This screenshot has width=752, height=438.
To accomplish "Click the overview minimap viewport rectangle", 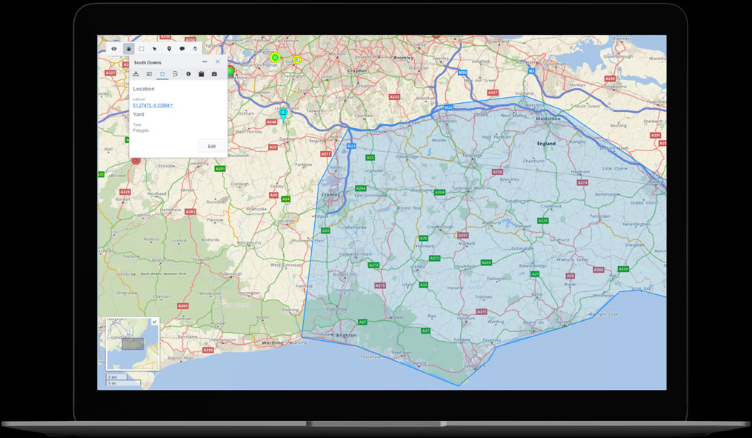I will pyautogui.click(x=133, y=343).
